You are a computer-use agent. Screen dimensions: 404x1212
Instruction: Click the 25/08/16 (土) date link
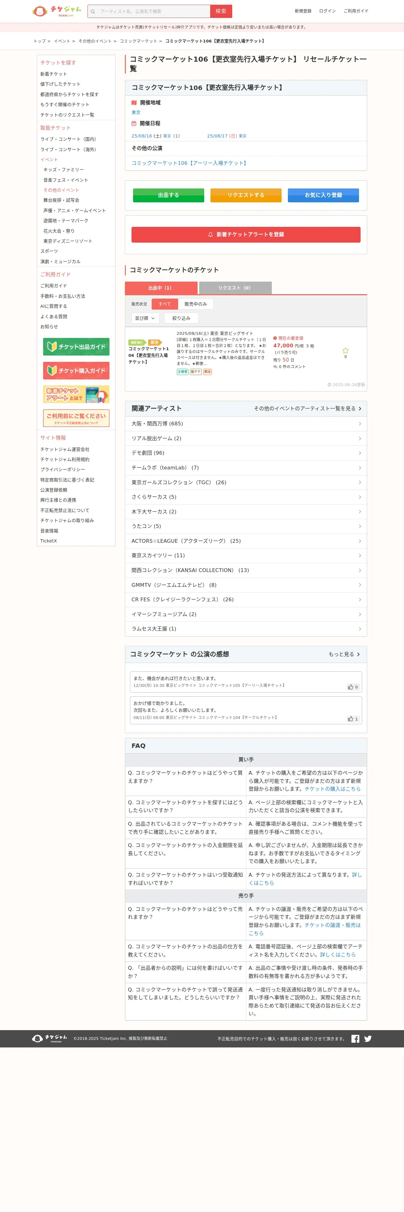(x=151, y=136)
